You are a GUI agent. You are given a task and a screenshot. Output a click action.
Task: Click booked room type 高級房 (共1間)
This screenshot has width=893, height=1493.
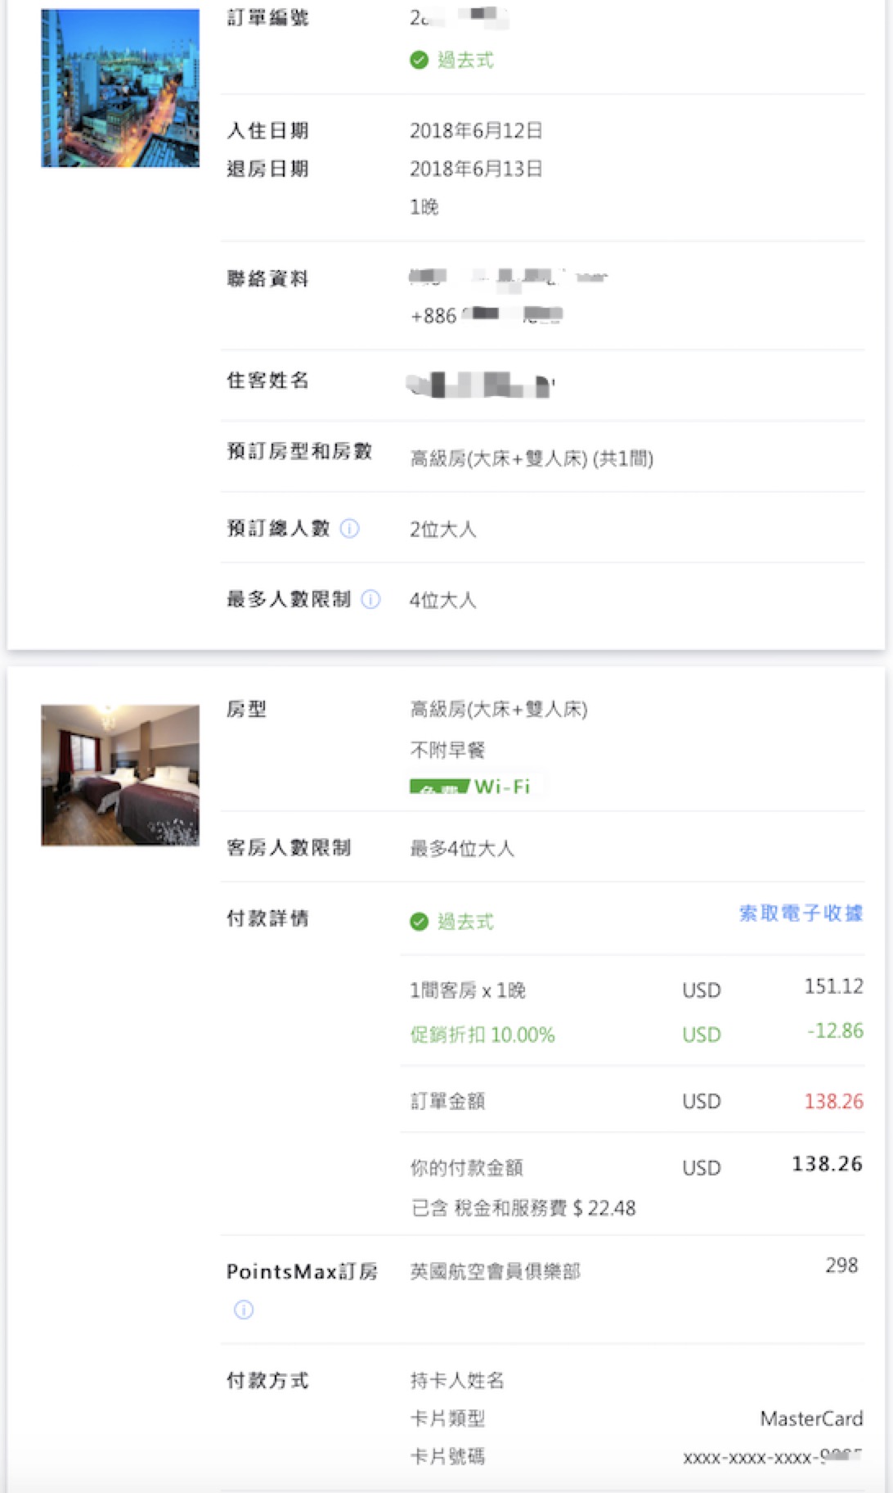pos(532,458)
